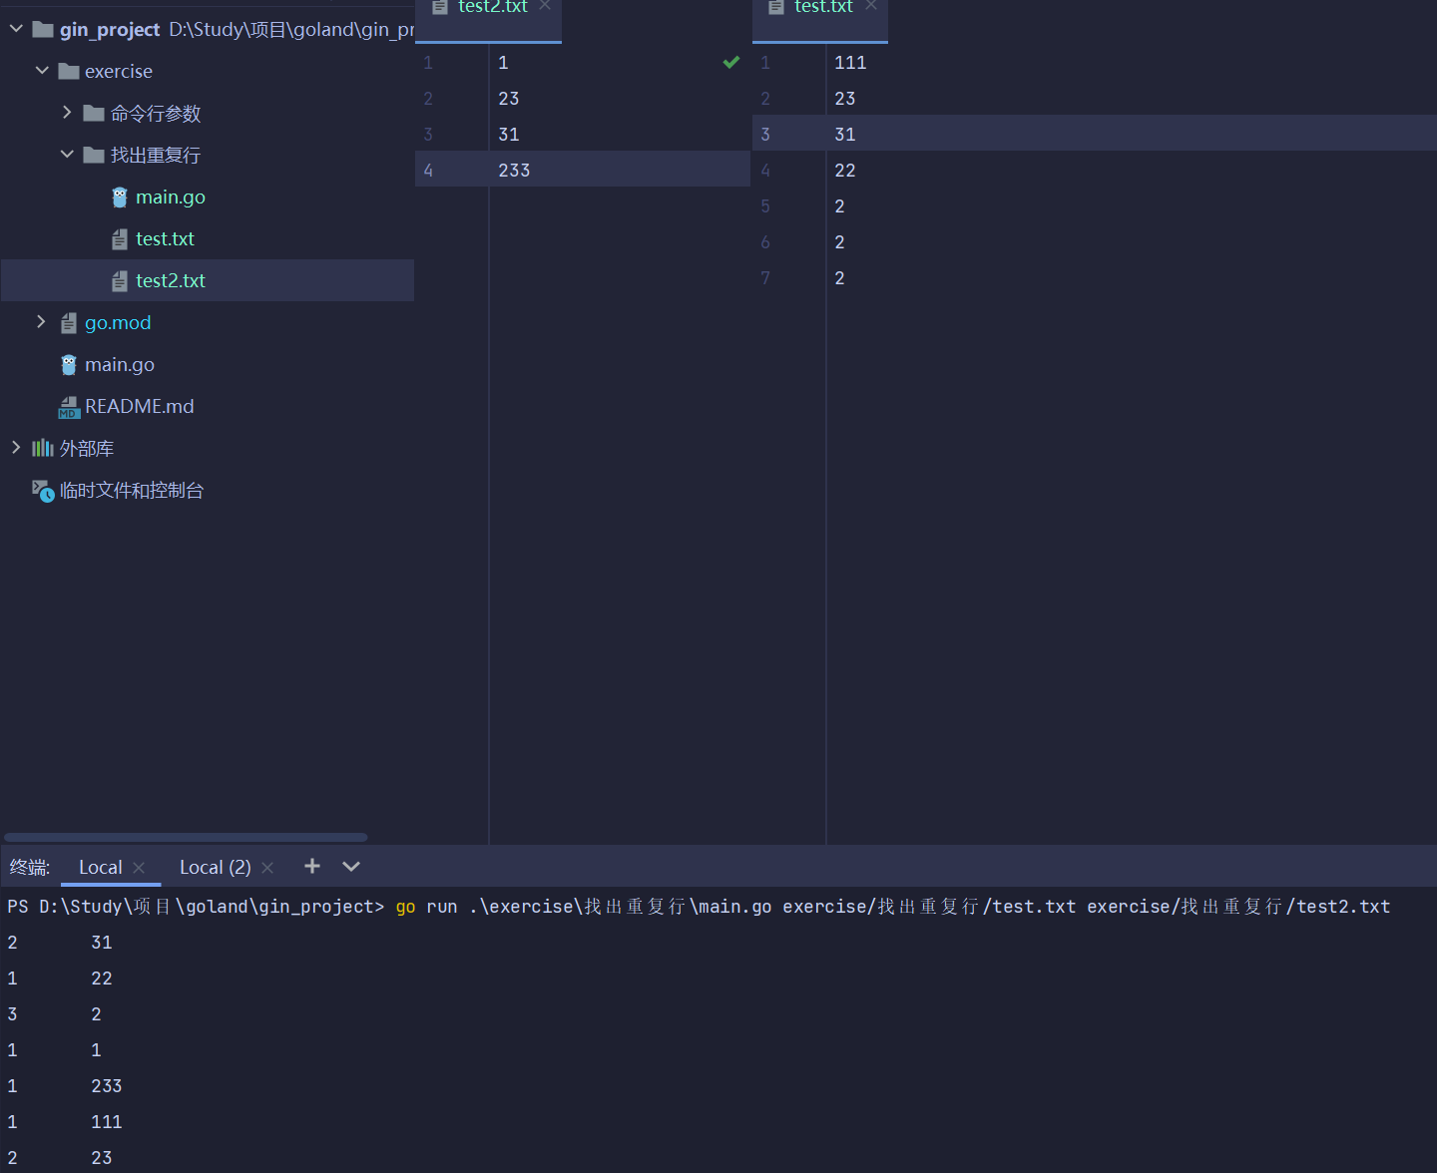Screen dimensions: 1437x1173
Task: Click the external libraries icon
Action: pyautogui.click(x=43, y=449)
